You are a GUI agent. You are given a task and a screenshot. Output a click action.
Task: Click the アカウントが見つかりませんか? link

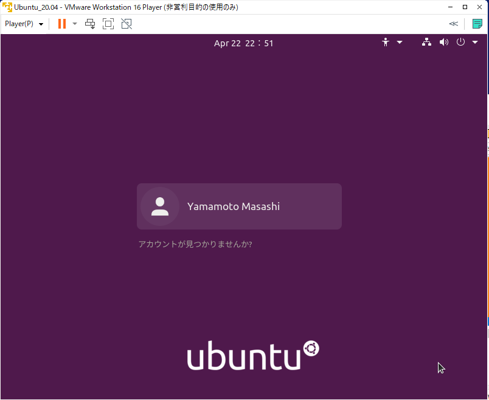tap(195, 244)
